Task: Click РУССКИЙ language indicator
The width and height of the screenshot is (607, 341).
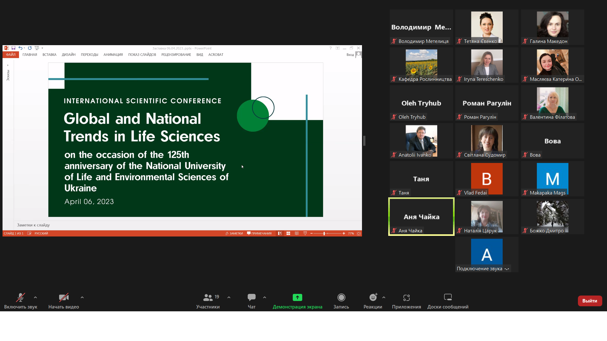Action: click(x=41, y=233)
